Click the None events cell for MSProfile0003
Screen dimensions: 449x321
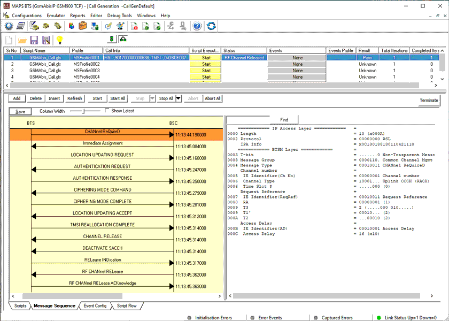tap(297, 71)
